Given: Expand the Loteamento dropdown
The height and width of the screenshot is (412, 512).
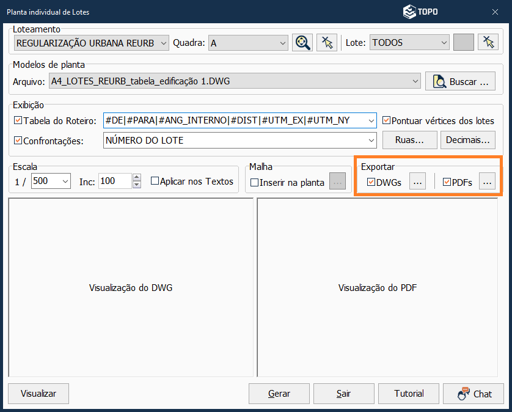Looking at the screenshot, I should [163, 43].
